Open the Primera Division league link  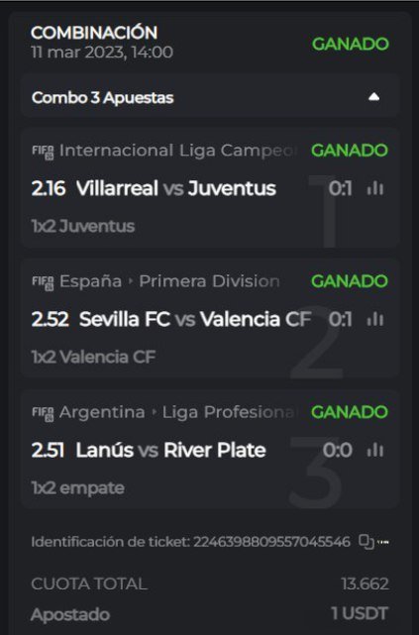click(x=209, y=281)
